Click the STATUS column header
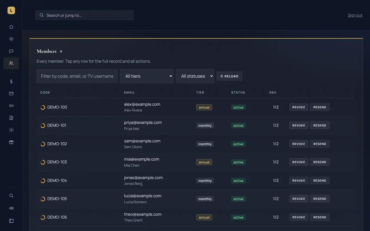Viewport: 370px width, 231px height. pos(238,92)
